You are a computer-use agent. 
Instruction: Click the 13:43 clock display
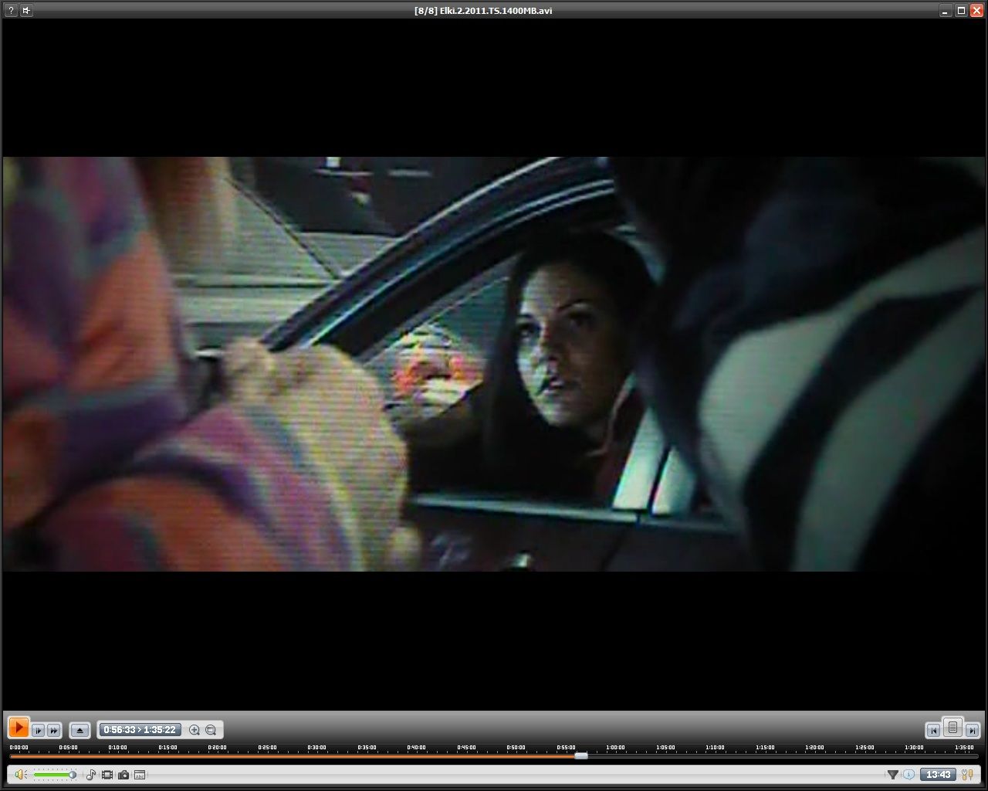pyautogui.click(x=938, y=775)
